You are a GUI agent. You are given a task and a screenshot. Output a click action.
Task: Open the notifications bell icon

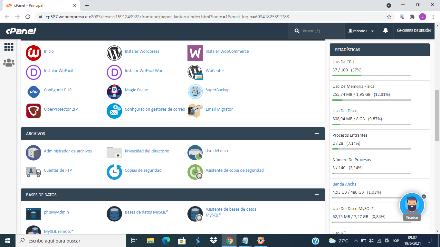coord(385,31)
